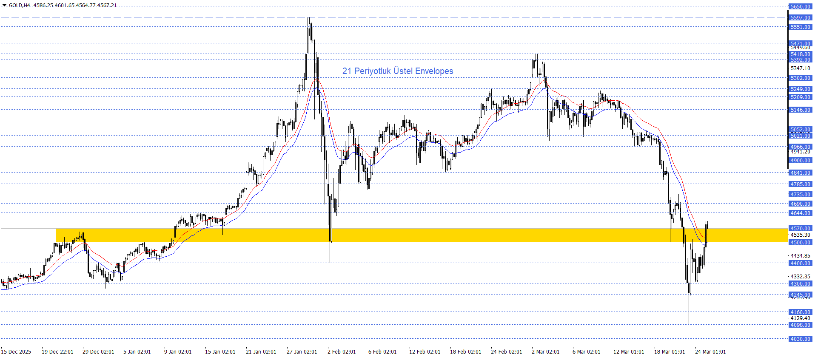This screenshot has width=815, height=357.
Task: Click the '15 Dec 2025' time axis label
Action: coord(17,352)
